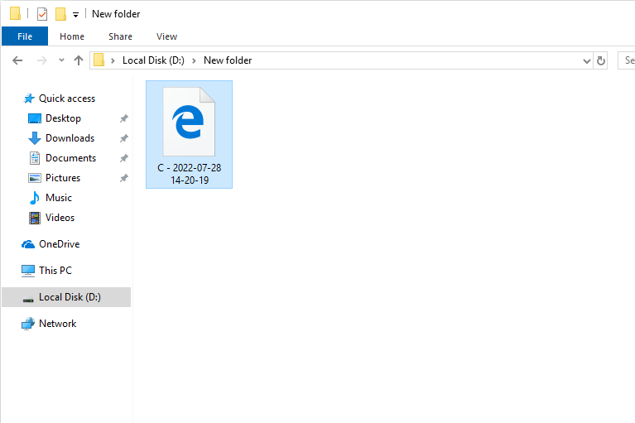The width and height of the screenshot is (635, 423).
Task: Go up one folder level
Action: coord(79,60)
